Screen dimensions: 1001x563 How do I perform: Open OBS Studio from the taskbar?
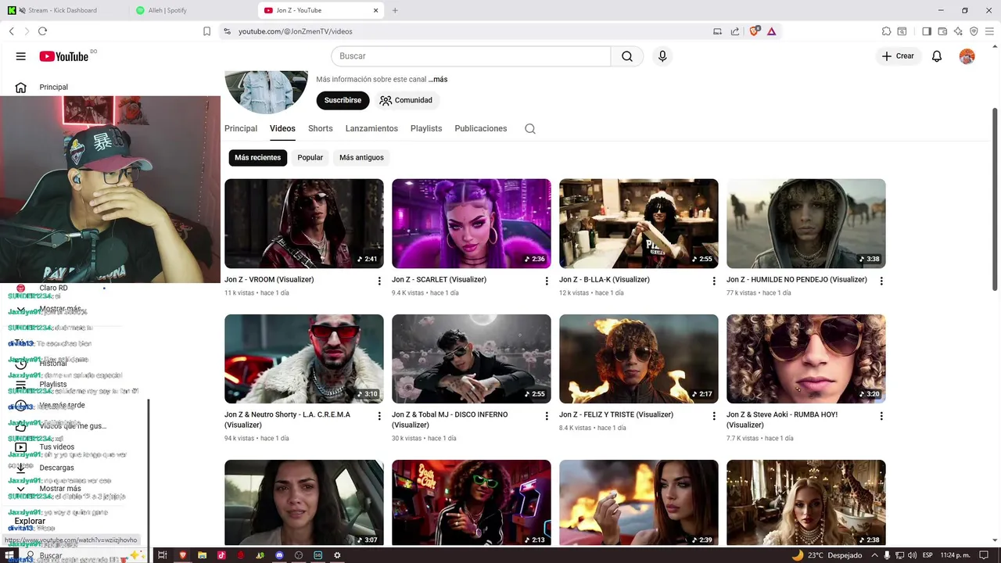(x=299, y=555)
